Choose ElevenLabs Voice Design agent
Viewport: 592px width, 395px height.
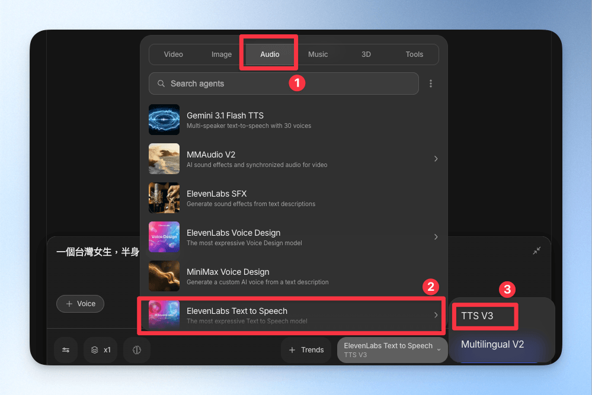point(293,237)
